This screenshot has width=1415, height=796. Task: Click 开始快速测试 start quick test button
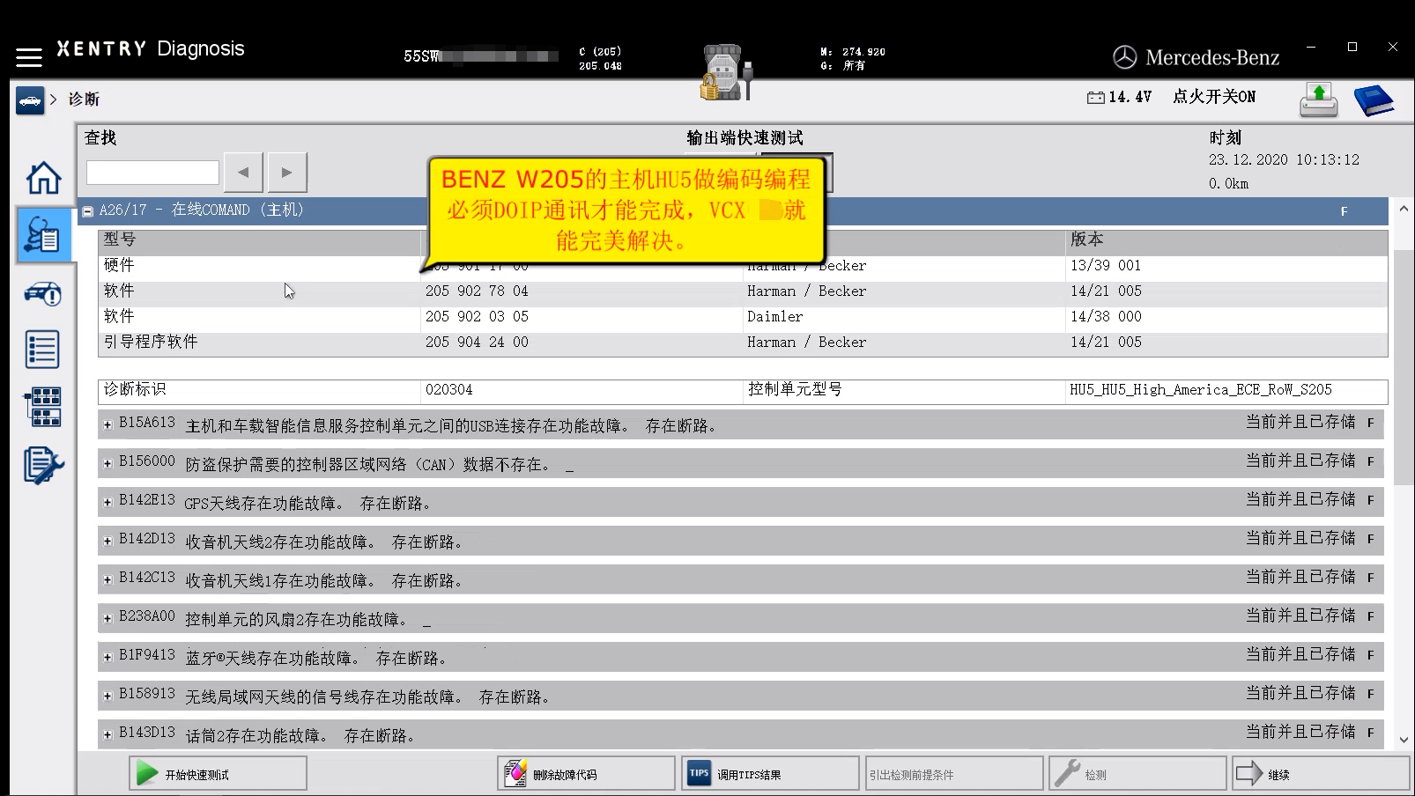tap(218, 774)
